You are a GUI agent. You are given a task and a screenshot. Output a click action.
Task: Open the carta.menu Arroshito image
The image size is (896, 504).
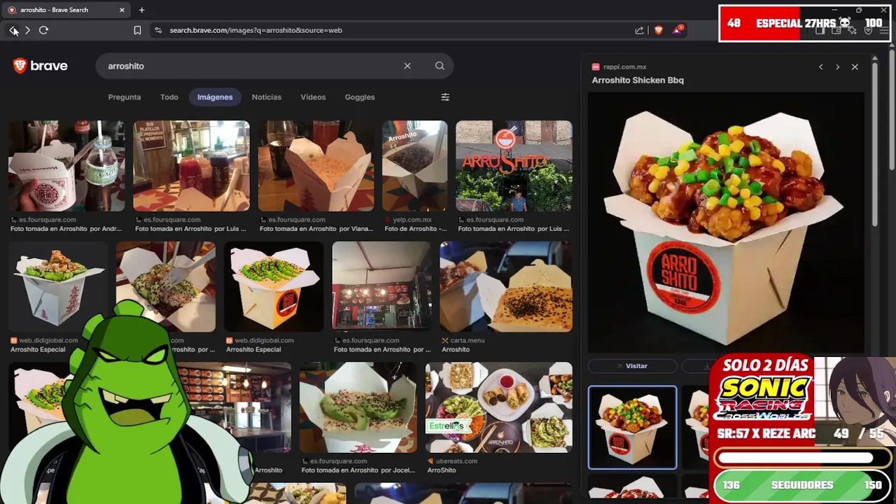coord(506,287)
